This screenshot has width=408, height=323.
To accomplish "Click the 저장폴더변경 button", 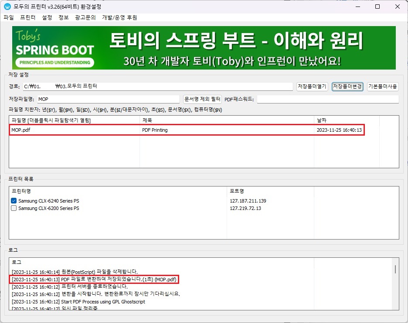I will (347, 87).
